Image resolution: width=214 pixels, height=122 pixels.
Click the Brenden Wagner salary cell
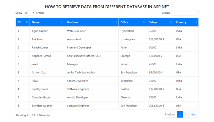point(160,106)
